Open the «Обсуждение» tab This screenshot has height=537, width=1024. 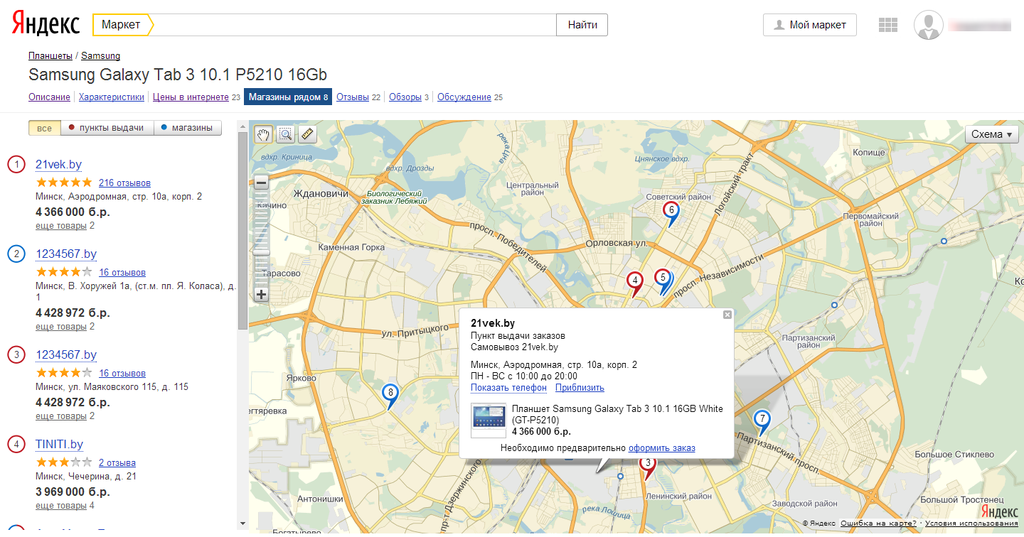pyautogui.click(x=464, y=97)
